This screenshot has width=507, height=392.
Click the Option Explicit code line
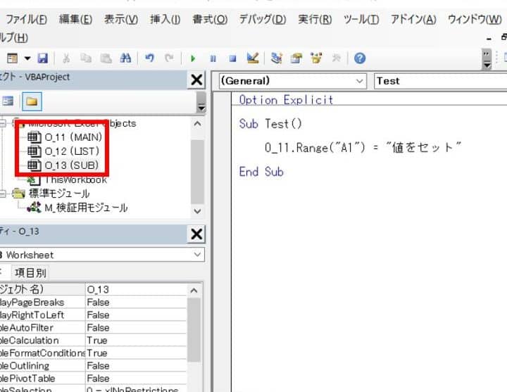pos(286,99)
